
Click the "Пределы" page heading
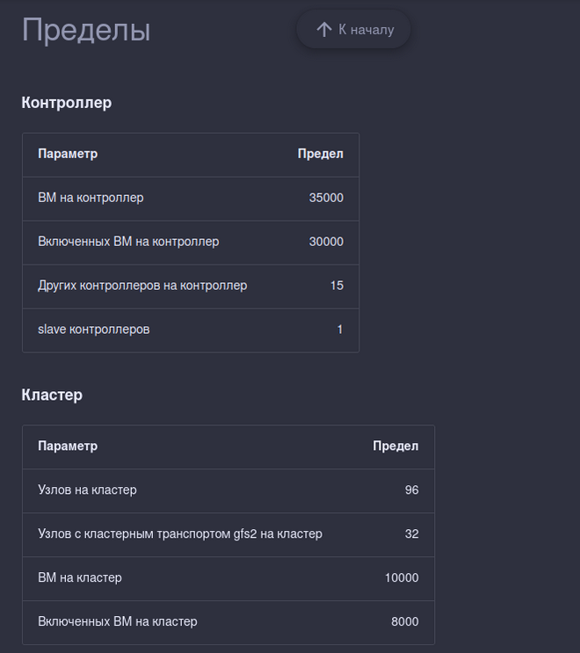coord(86,30)
